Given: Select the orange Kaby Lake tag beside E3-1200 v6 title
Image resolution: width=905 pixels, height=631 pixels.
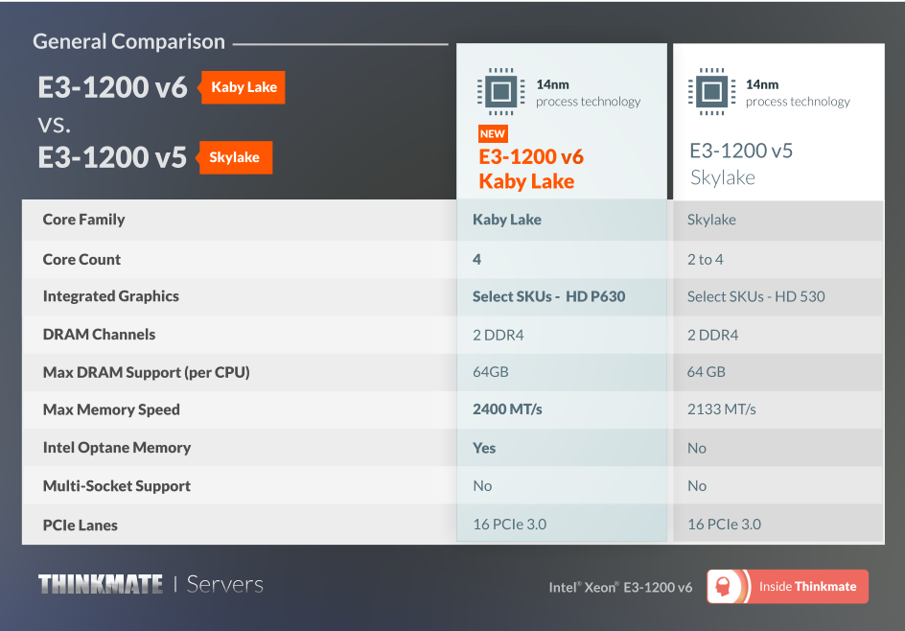Looking at the screenshot, I should pos(243,87).
